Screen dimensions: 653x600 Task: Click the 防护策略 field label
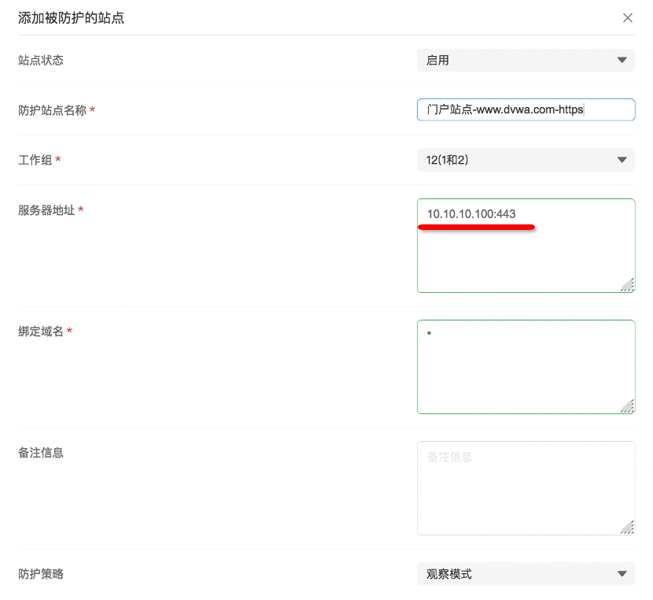click(41, 574)
